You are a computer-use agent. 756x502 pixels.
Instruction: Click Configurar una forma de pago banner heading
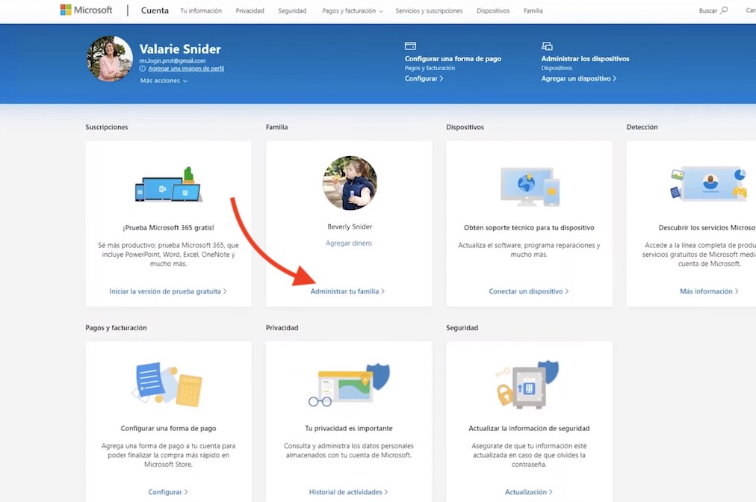453,58
